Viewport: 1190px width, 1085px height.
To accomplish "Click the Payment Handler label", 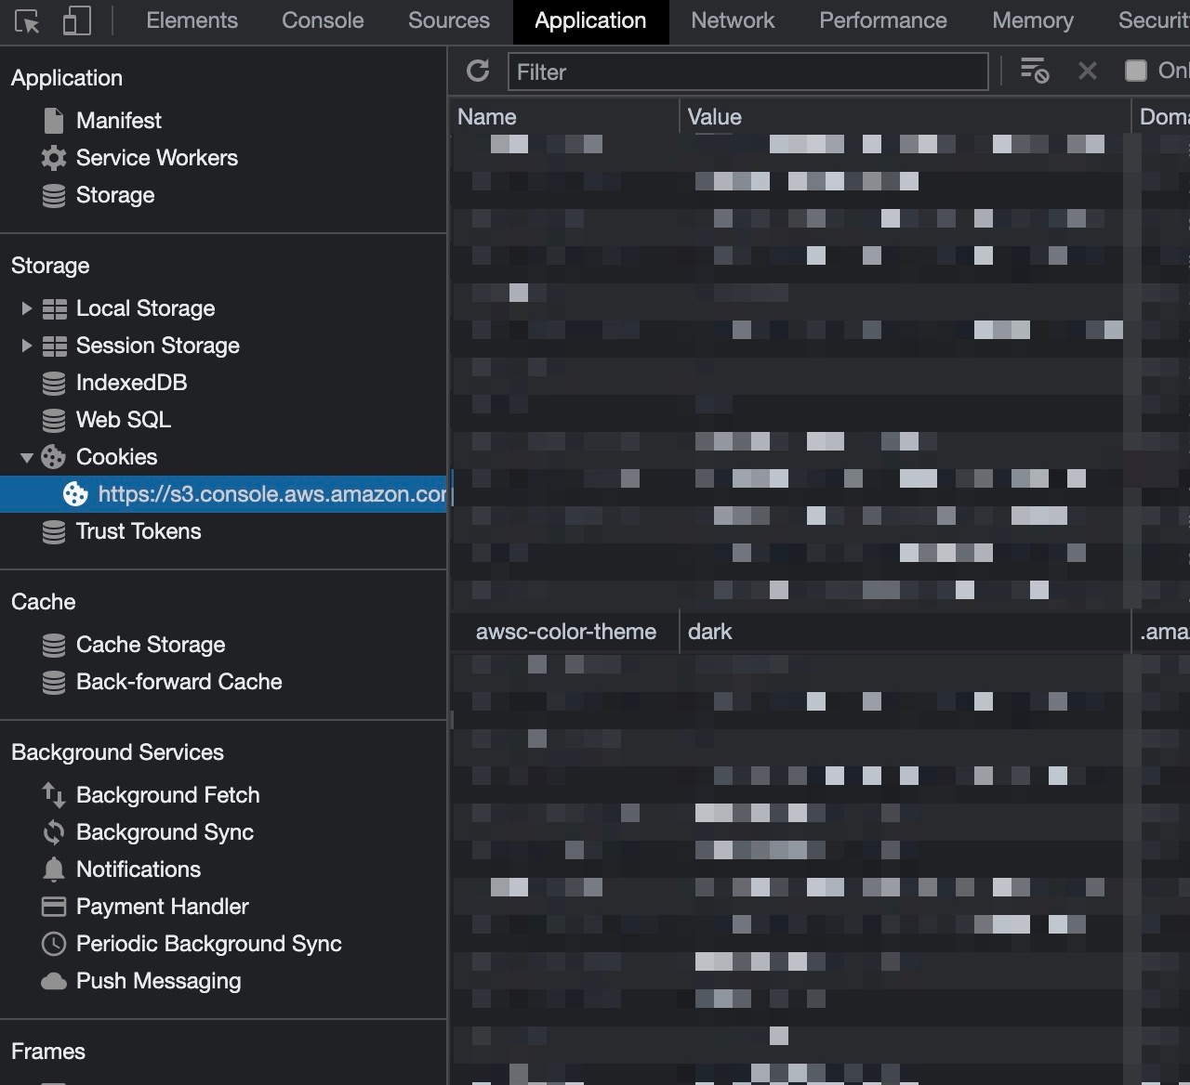I will click(163, 907).
